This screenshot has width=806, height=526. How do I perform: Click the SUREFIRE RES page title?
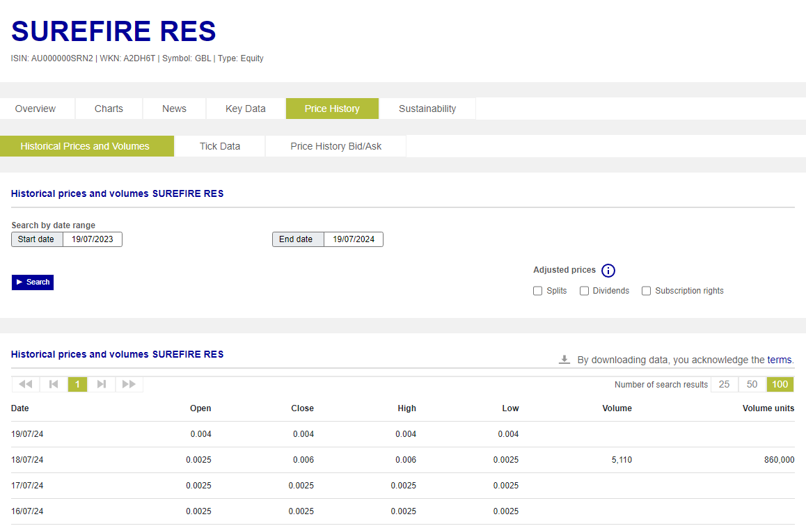113,31
